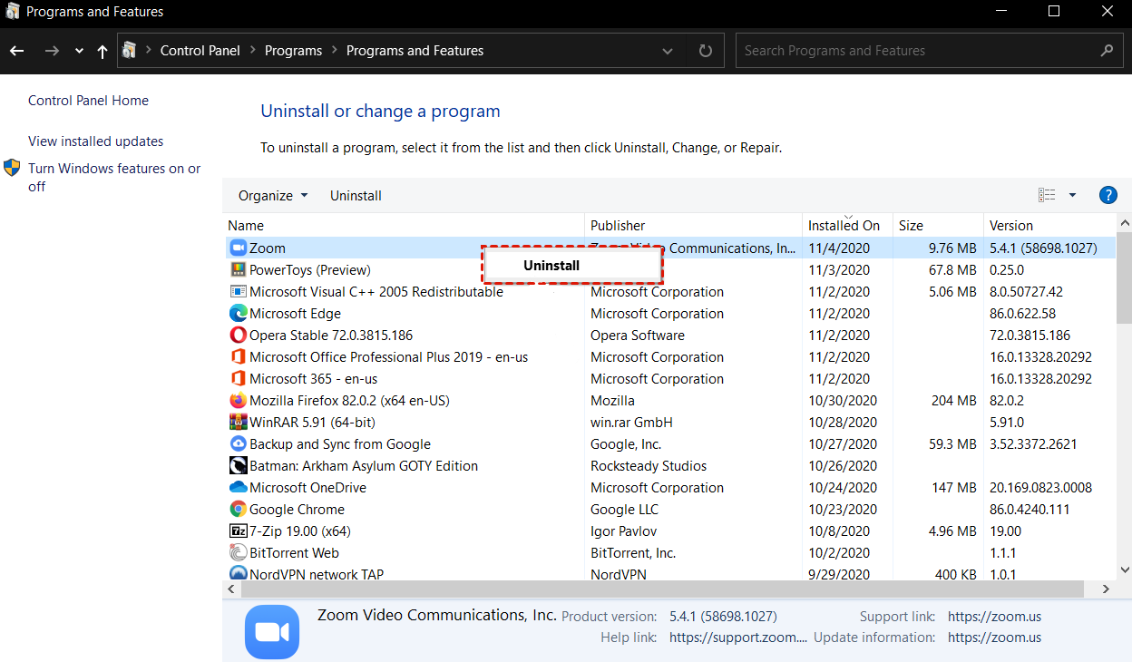
Task: Click the Microsoft Visual C++ 2005 icon
Action: click(x=238, y=291)
